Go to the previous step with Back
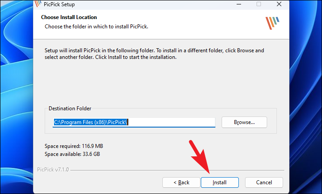 tap(181, 182)
